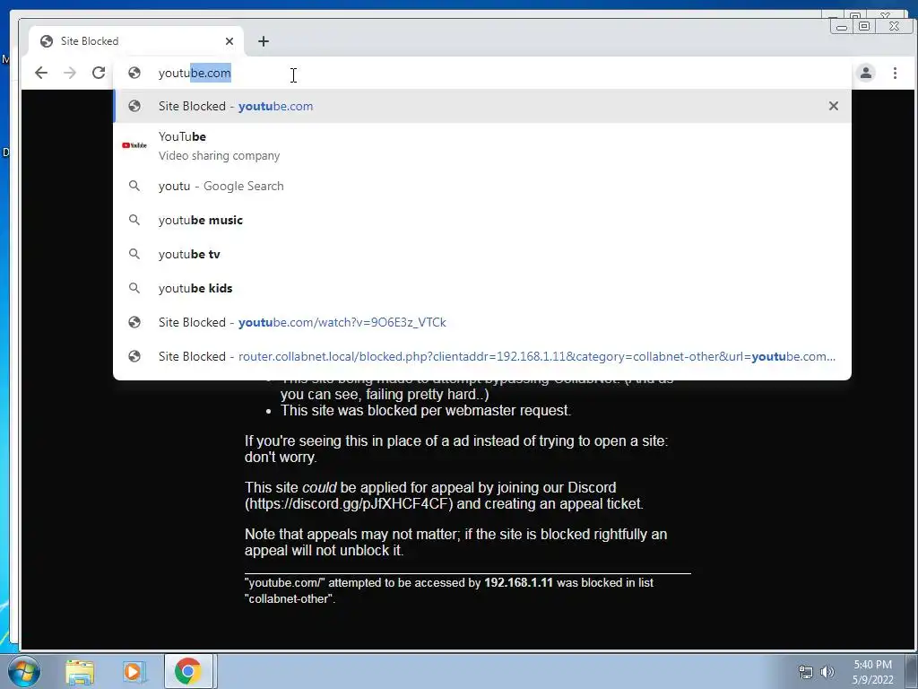918x689 pixels.
Task: Open the volume speaker tray icon
Action: [x=827, y=672]
